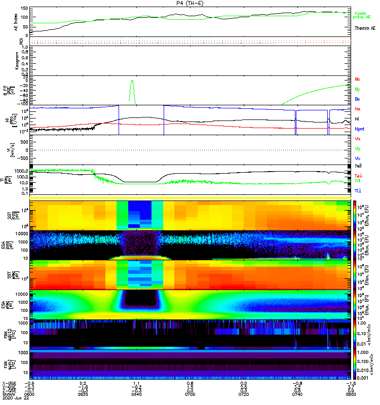Click the green By legend label

pos(357,89)
